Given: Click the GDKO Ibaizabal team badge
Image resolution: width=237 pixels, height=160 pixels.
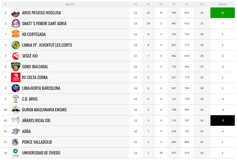Looking at the screenshot, I should pos(16,67).
